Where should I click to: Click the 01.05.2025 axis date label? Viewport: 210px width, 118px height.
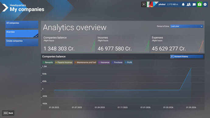pyautogui.click(x=54, y=107)
